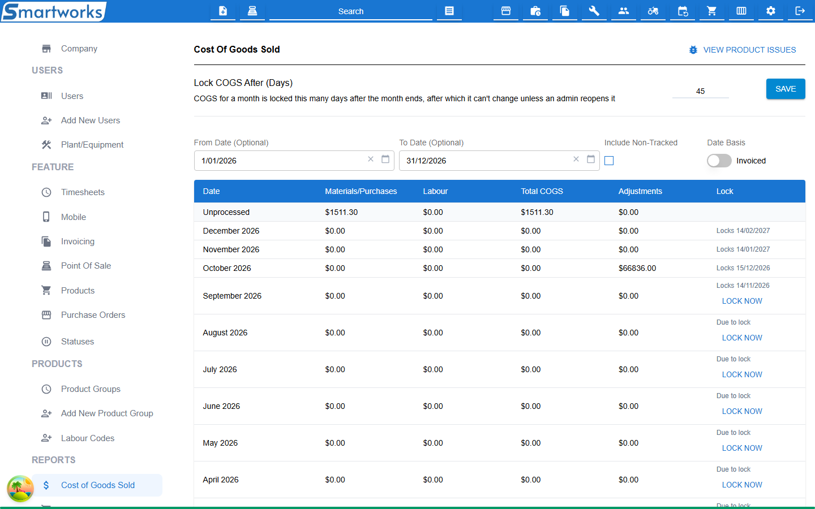Open Products in the sidebar
This screenshot has height=509, width=815.
point(78,291)
